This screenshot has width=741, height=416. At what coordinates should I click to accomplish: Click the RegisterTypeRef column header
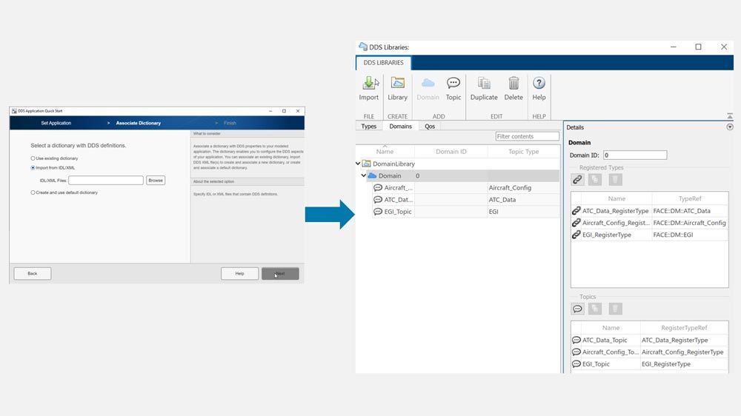click(x=684, y=328)
